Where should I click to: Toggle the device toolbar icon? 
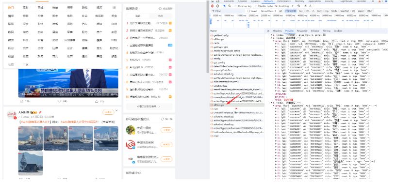pos(218,1)
